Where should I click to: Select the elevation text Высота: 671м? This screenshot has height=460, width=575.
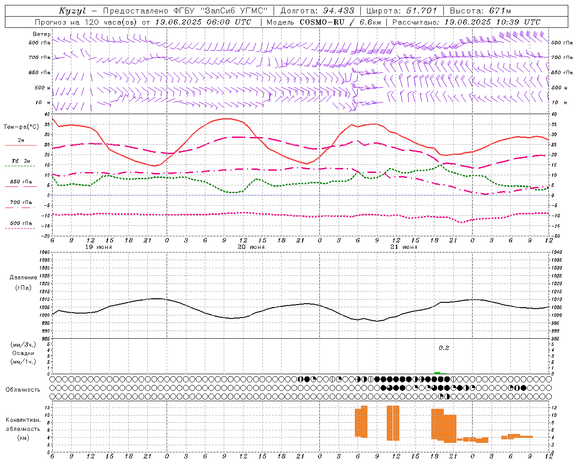point(480,11)
